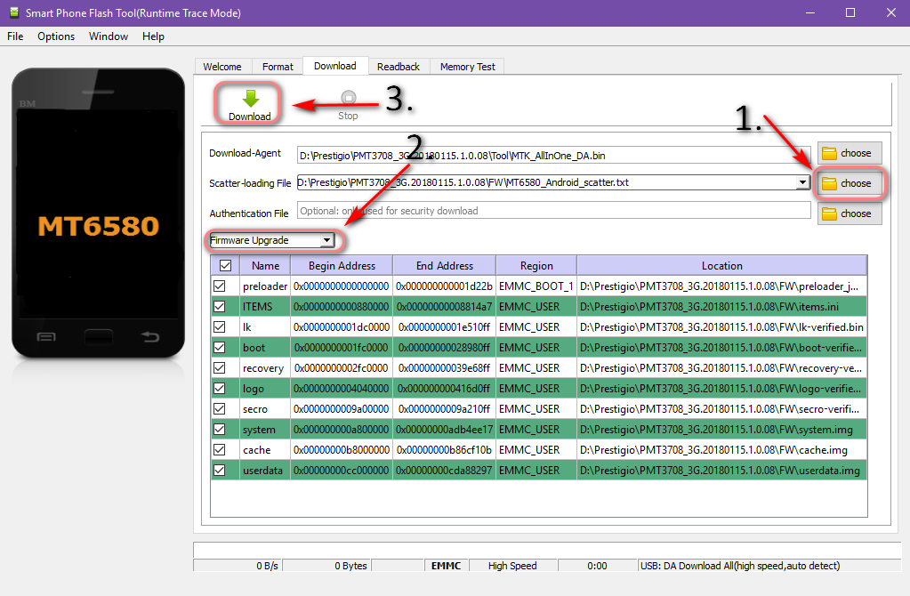
Task: Choose scatter-loading file via folder button
Action: click(x=850, y=183)
